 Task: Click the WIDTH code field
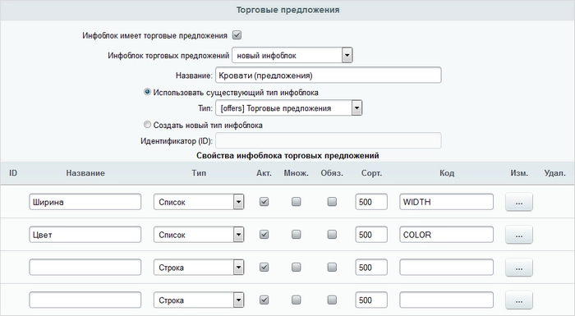click(x=446, y=202)
